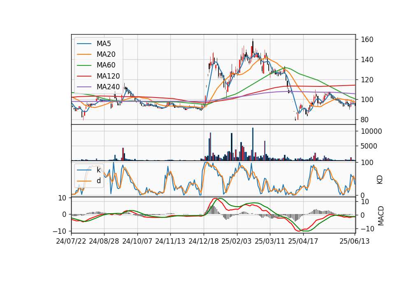The width and height of the screenshot is (395, 284).
Task: Click the MA120 legend label
Action: tap(108, 76)
